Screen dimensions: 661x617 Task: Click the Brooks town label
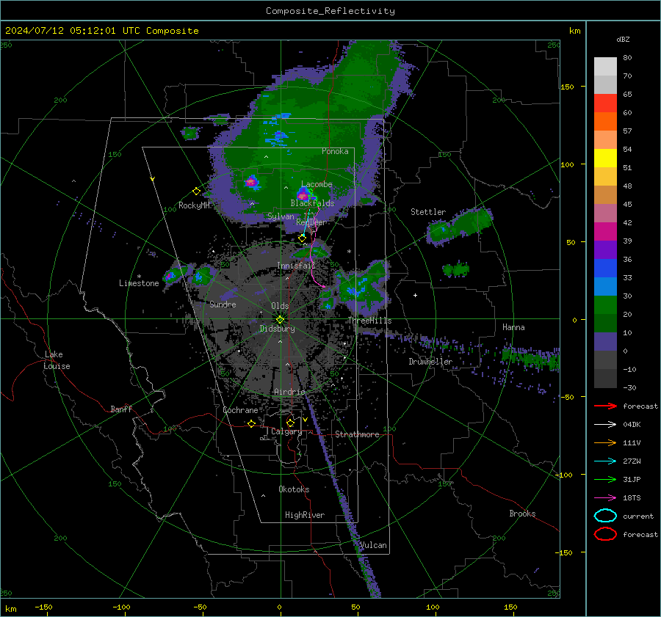[x=522, y=514]
